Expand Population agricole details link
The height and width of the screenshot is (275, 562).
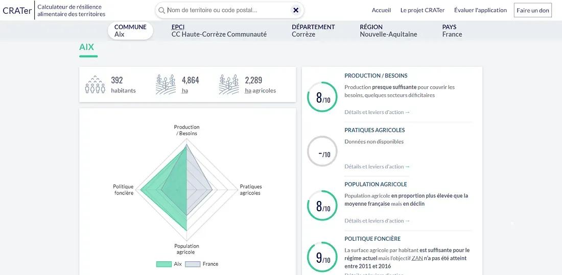click(x=377, y=221)
